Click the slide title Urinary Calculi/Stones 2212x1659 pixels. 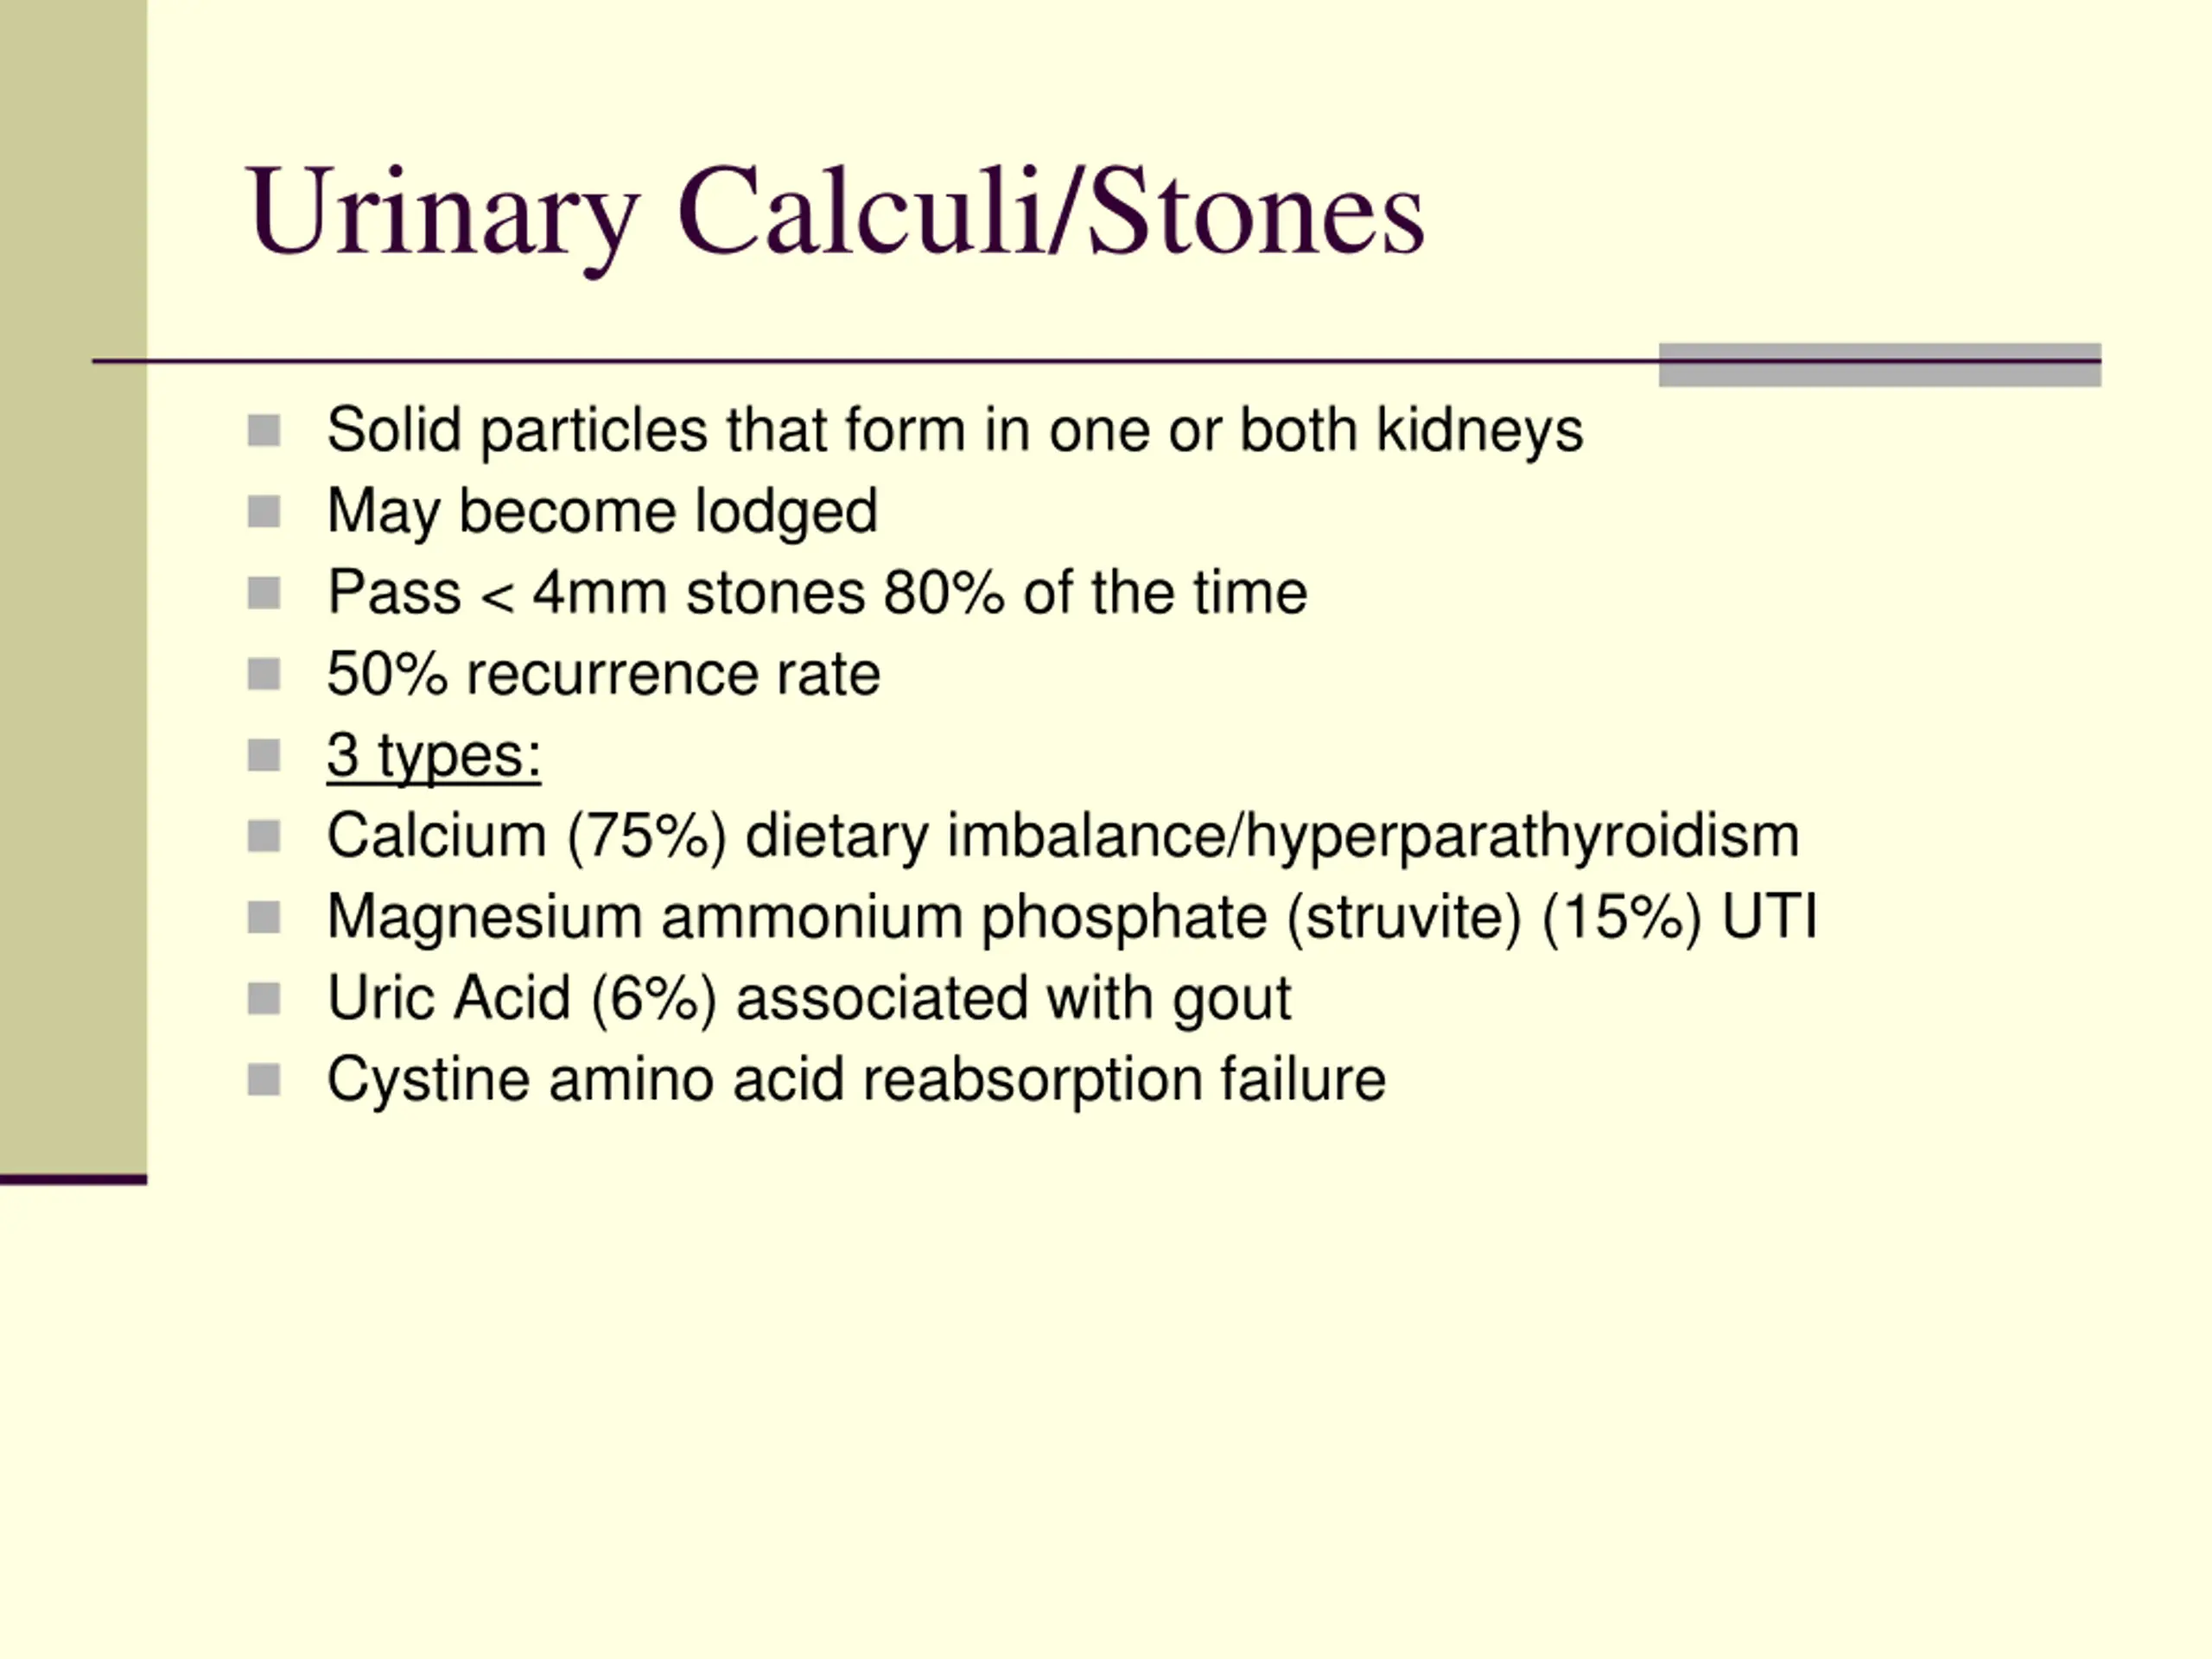click(x=835, y=214)
